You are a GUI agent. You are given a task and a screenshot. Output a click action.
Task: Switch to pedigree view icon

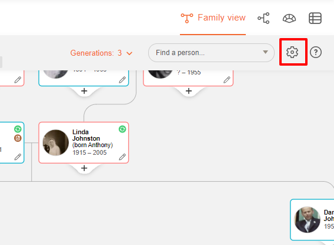click(263, 18)
